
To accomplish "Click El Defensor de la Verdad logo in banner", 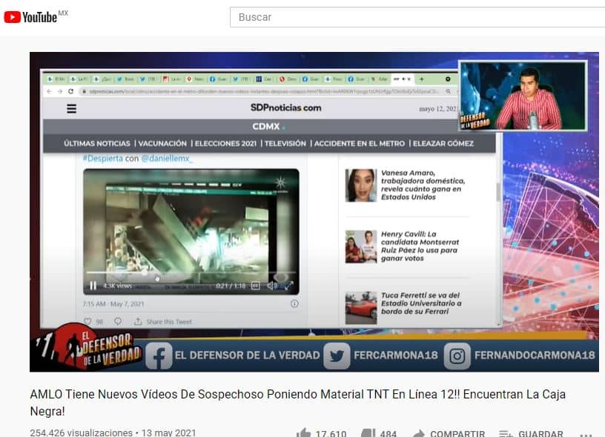I will click(87, 346).
